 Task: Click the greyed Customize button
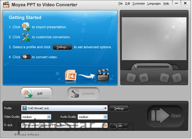(83, 94)
